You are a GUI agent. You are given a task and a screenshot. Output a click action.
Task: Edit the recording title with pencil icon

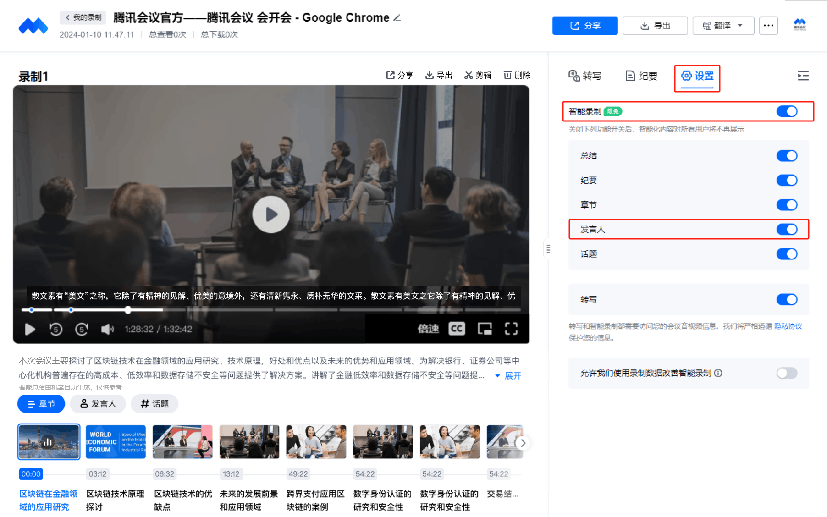397,18
